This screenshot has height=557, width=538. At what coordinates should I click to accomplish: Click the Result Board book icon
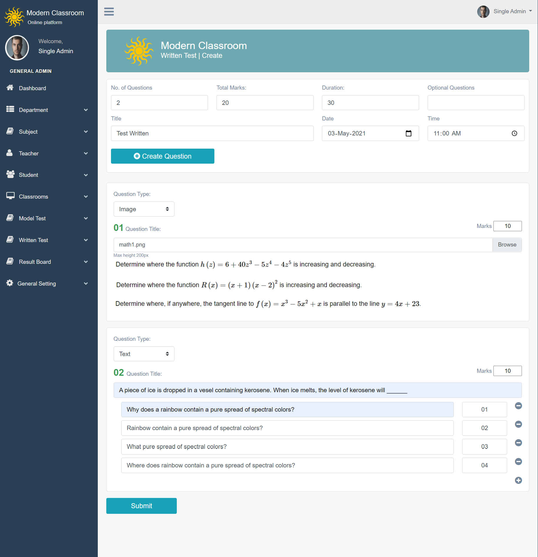click(10, 261)
